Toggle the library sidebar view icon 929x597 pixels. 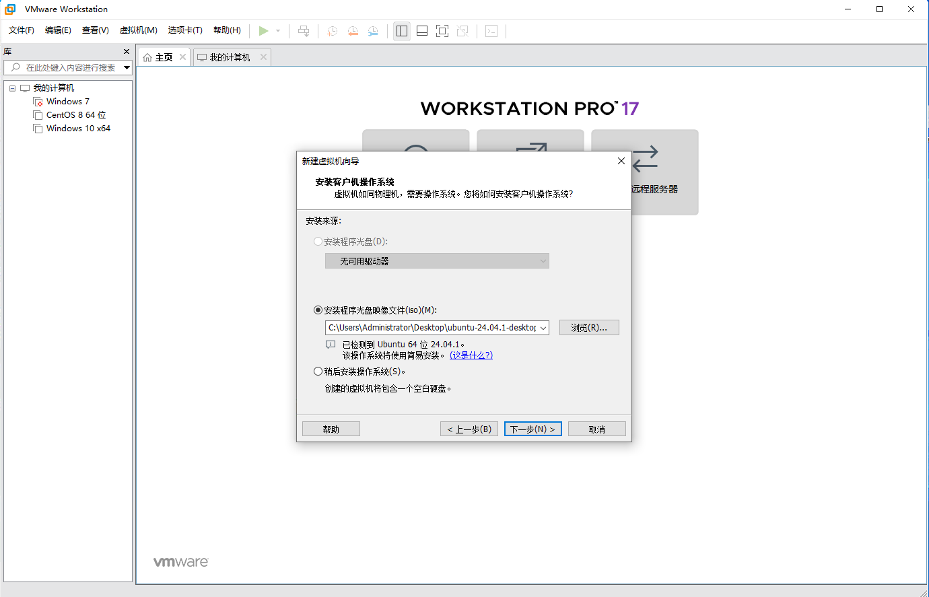402,31
